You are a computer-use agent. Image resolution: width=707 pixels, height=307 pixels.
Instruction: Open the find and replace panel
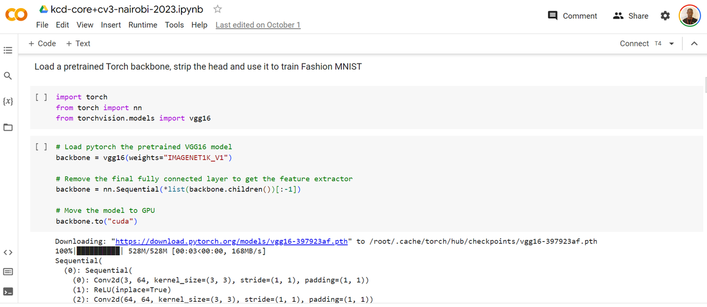8,76
